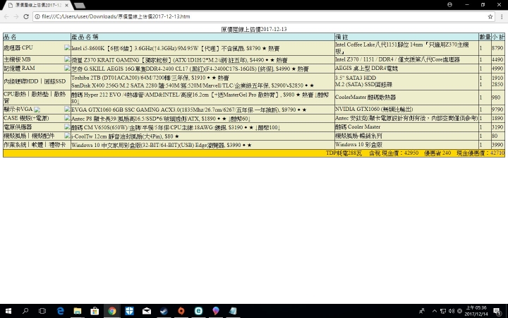Screen dimensions: 508x318
Task: Click the G.SKILL AEGIS 16G memory text
Action: (190, 69)
